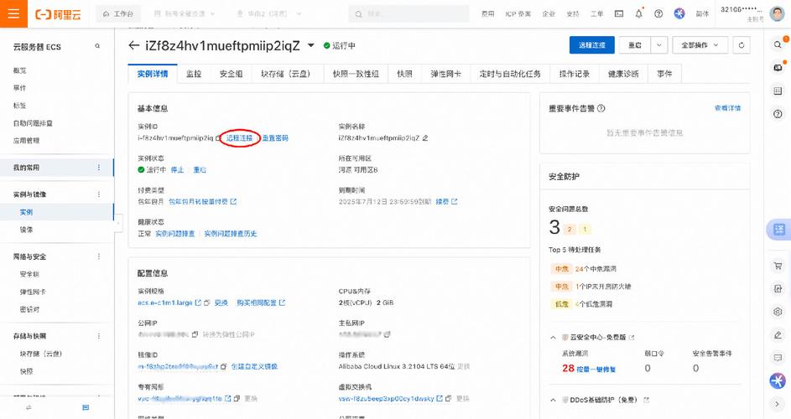
Task: Click the search icon beside 云服务器 ECS
Action: pos(97,46)
